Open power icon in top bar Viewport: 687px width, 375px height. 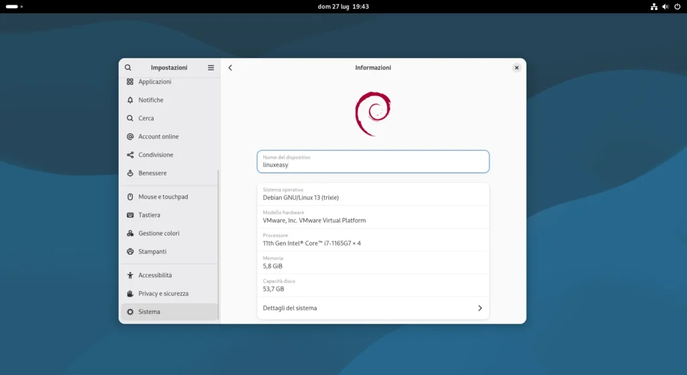[678, 7]
